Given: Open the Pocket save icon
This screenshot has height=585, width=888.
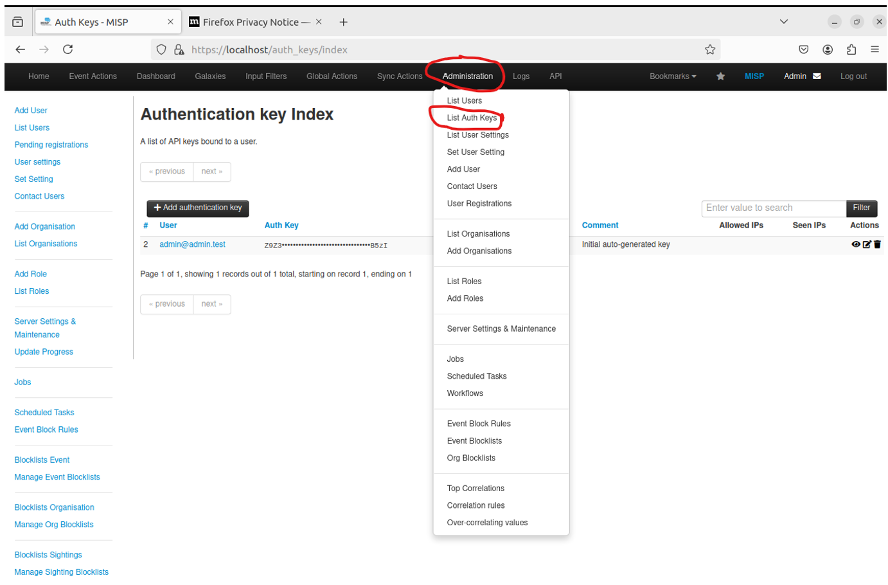Looking at the screenshot, I should [803, 50].
